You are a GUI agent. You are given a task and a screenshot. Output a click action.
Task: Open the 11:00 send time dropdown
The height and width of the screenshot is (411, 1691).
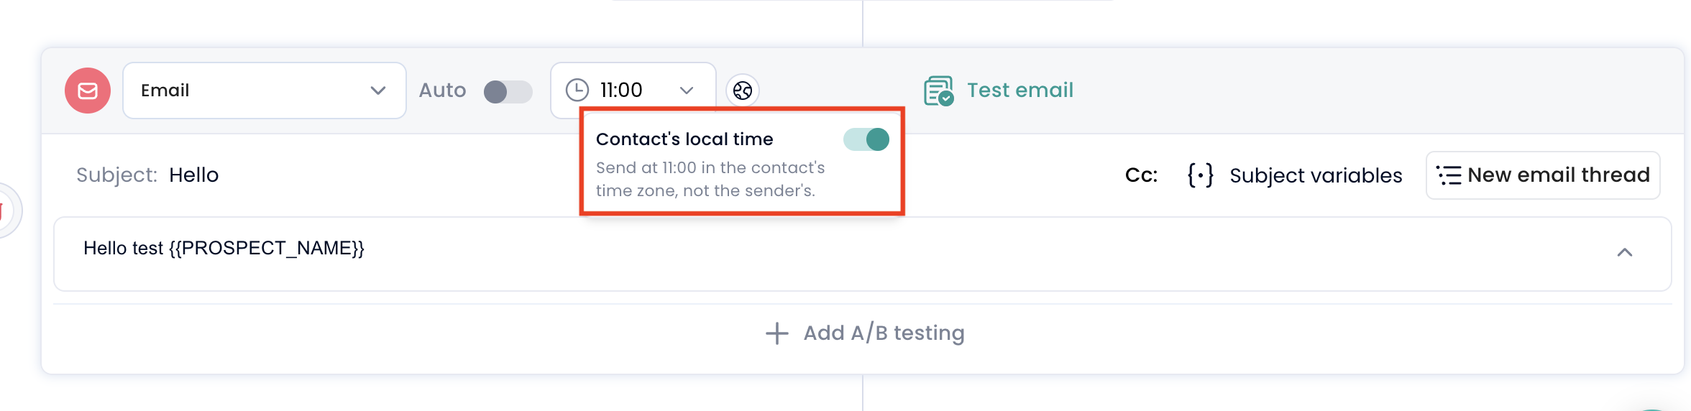[633, 91]
